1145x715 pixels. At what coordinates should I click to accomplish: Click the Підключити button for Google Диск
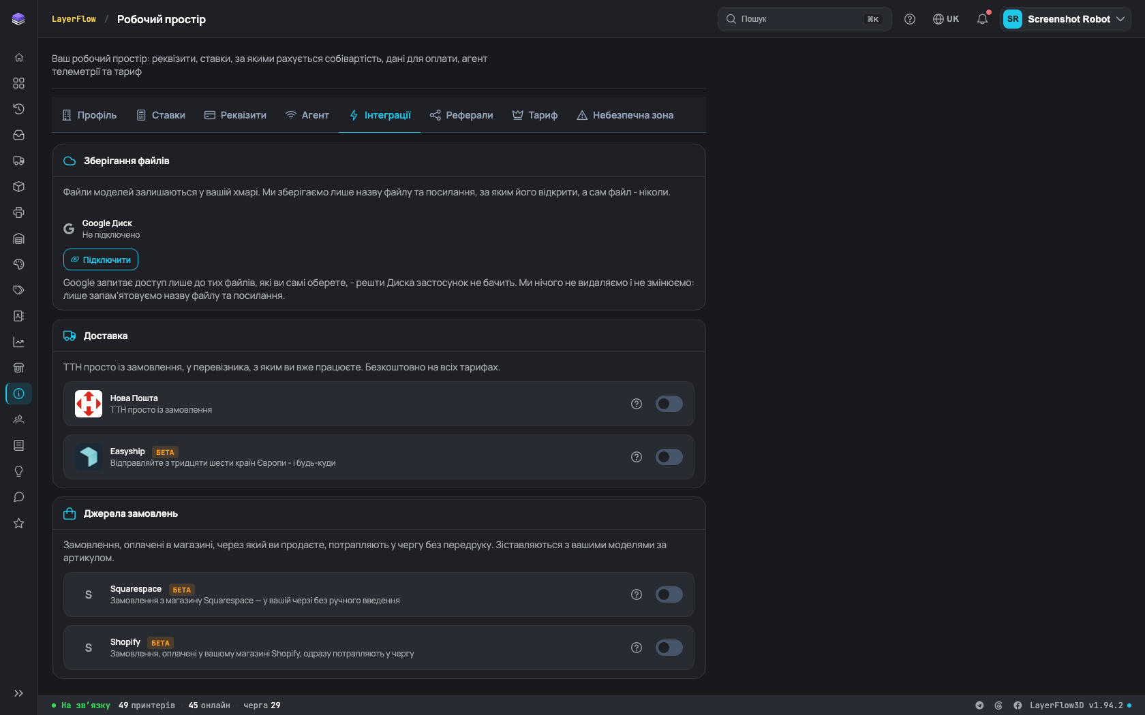tap(101, 259)
